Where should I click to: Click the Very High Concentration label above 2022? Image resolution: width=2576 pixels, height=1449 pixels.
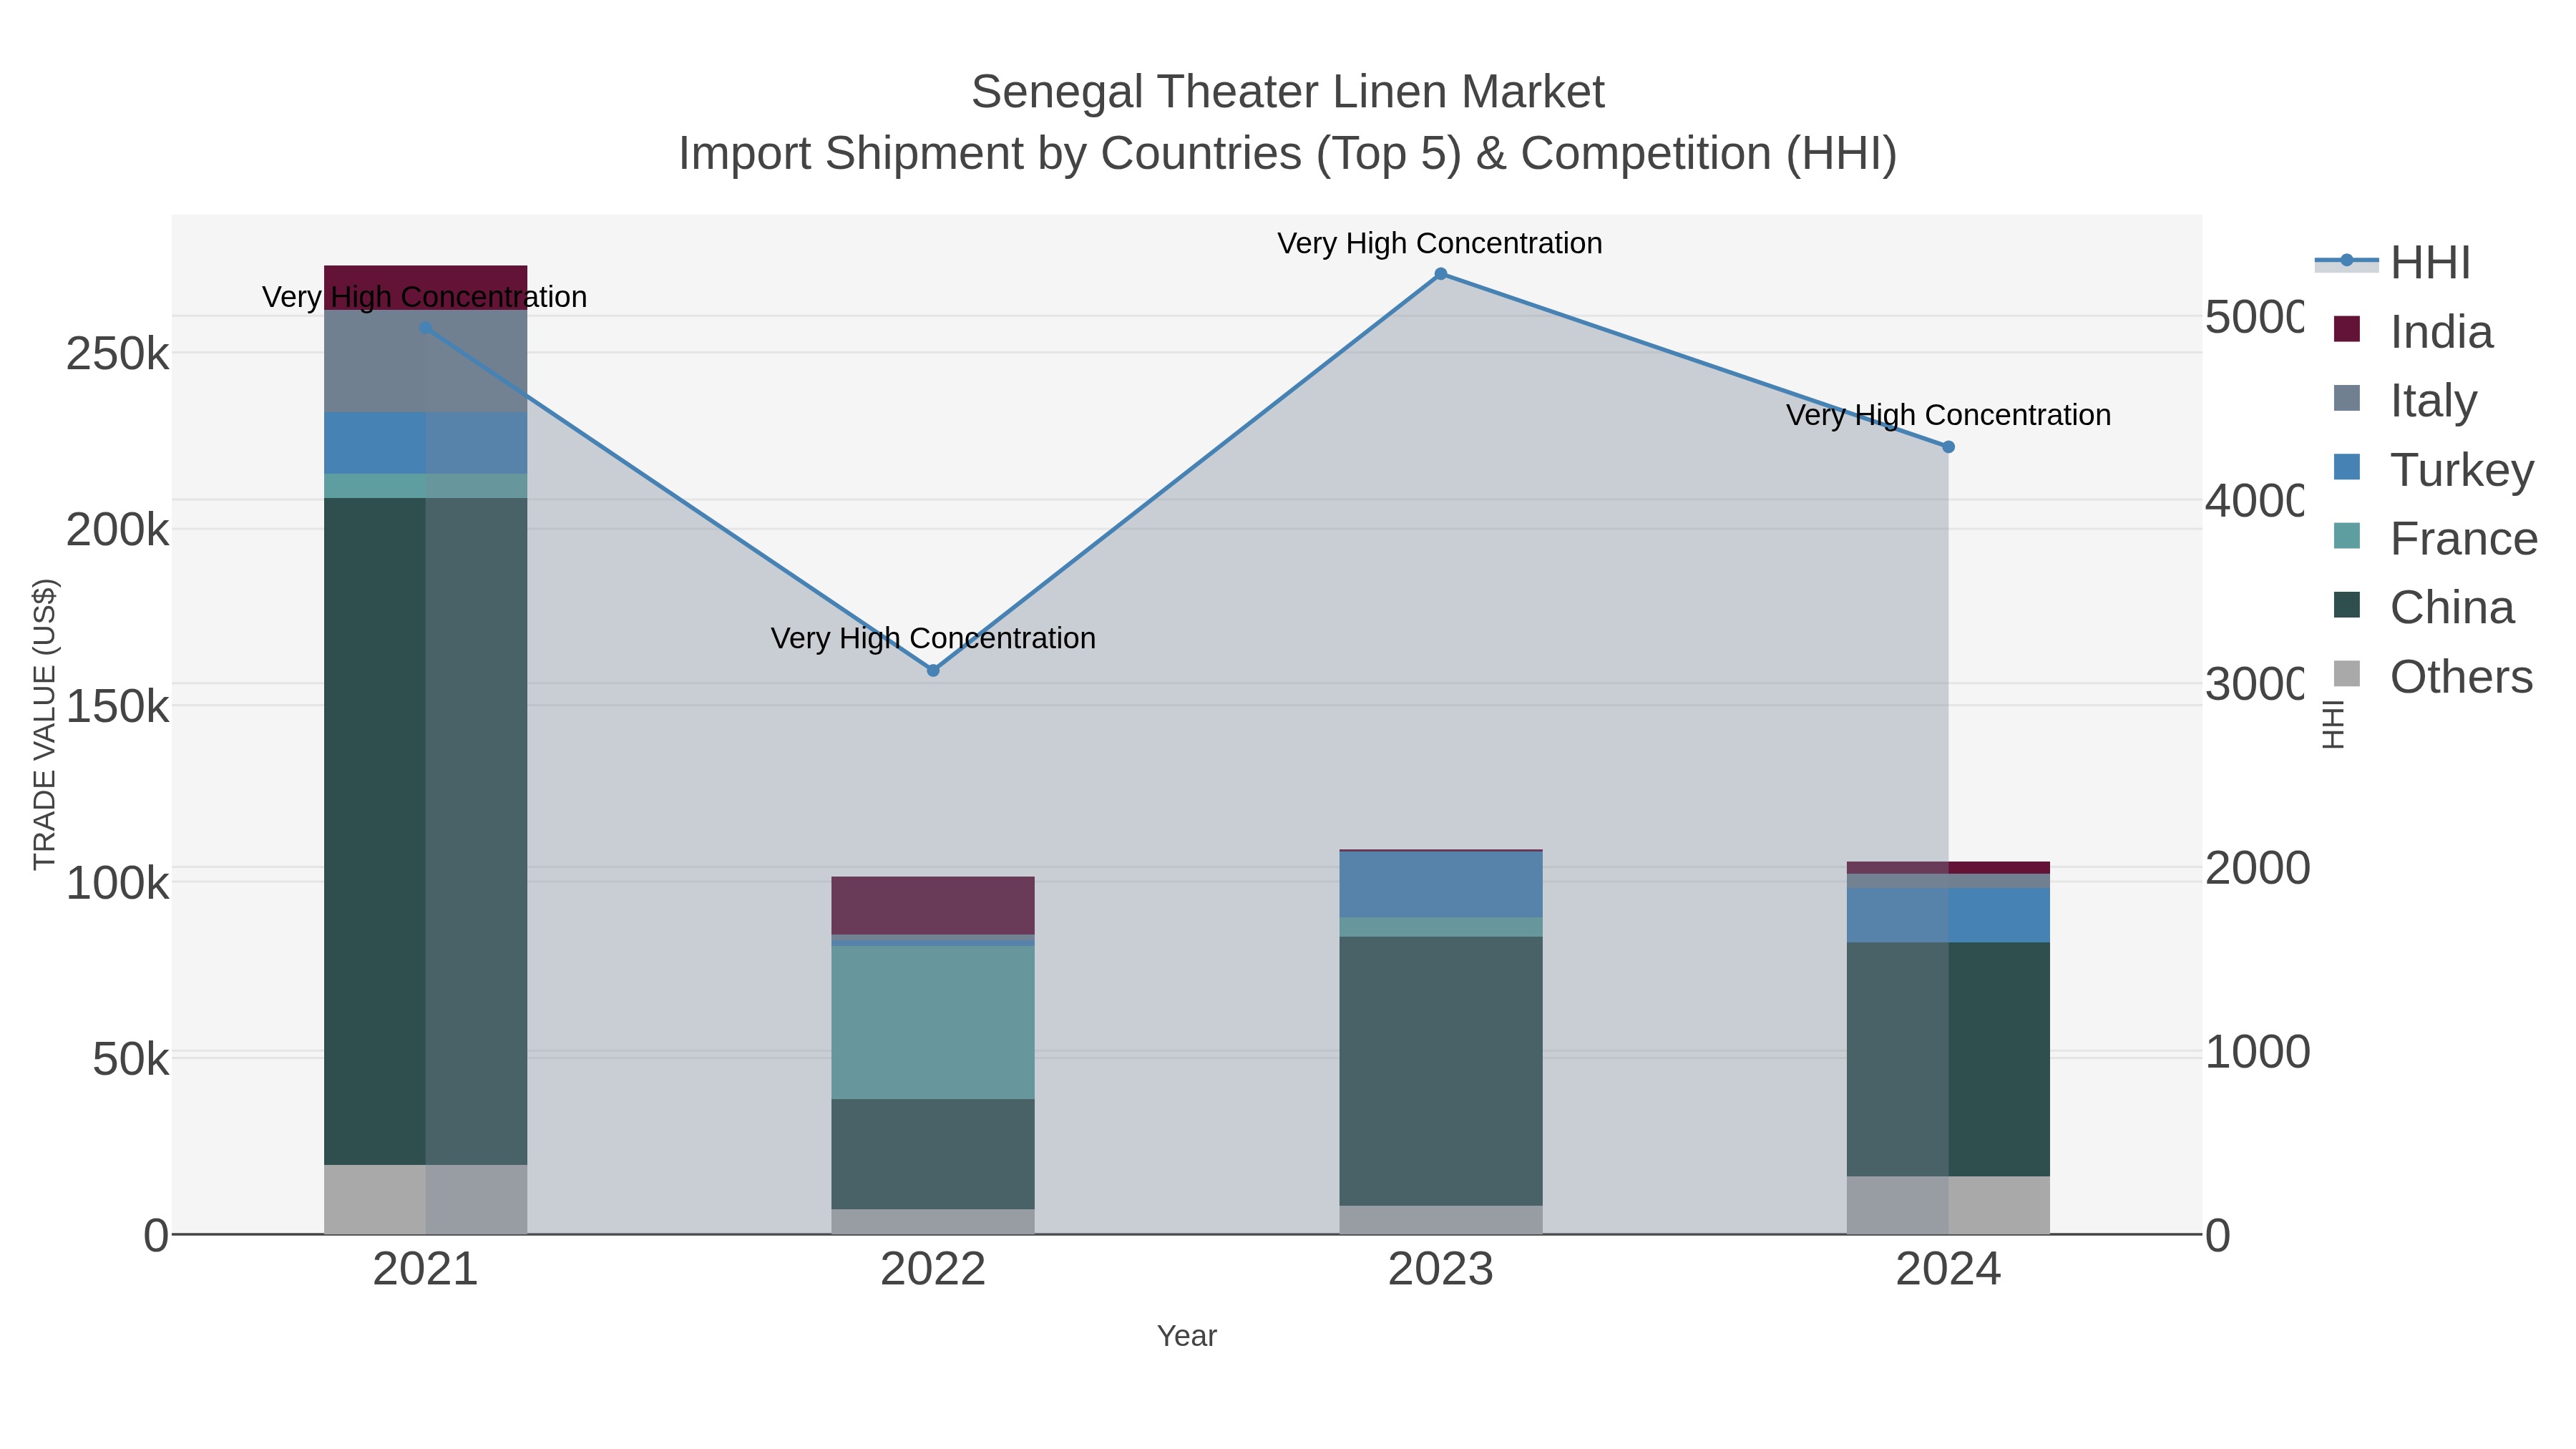click(933, 638)
